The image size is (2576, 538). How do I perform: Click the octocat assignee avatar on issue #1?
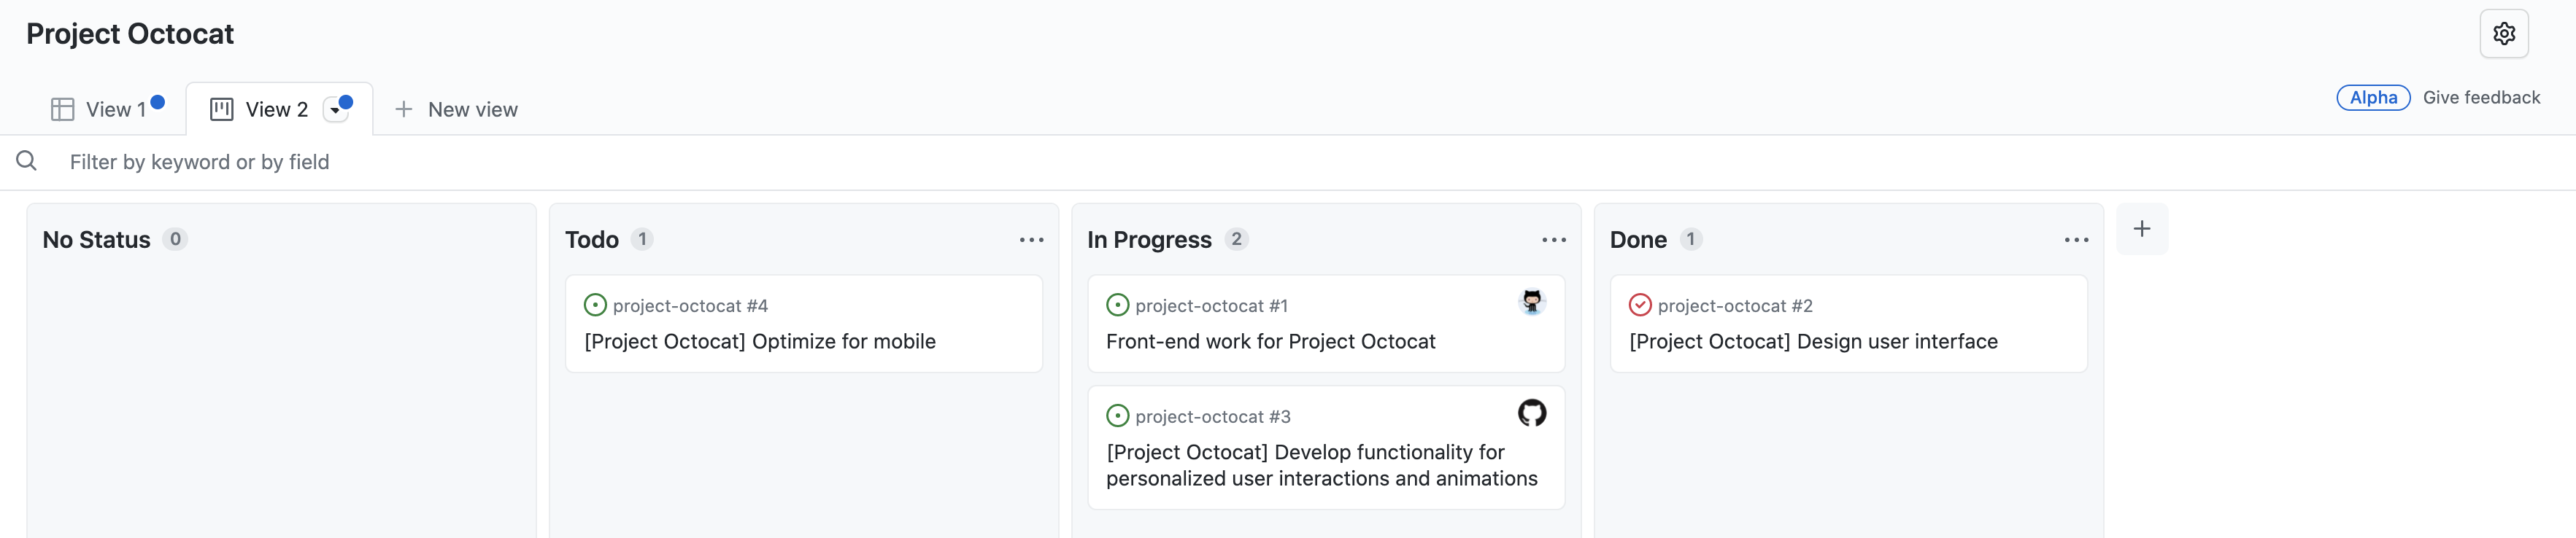pos(1531,301)
